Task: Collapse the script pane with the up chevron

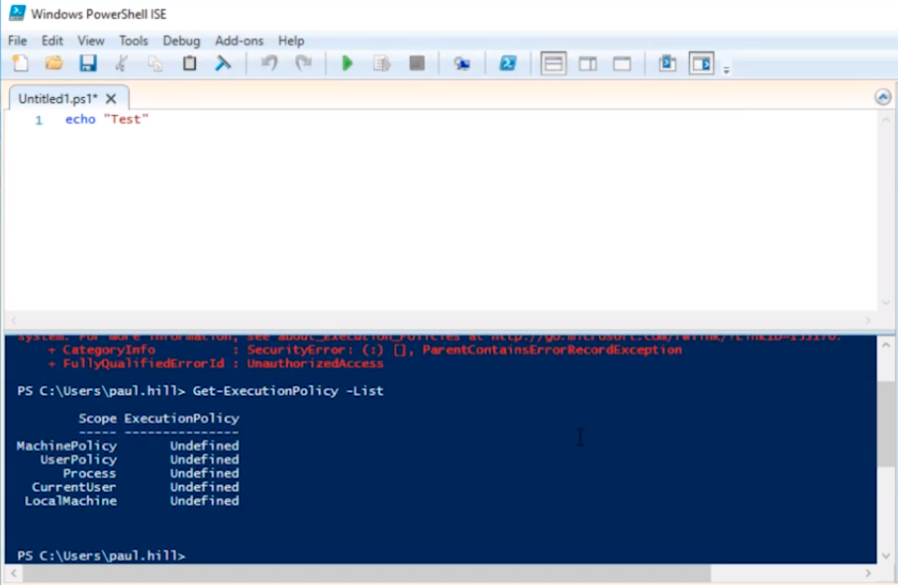Action: tap(882, 97)
